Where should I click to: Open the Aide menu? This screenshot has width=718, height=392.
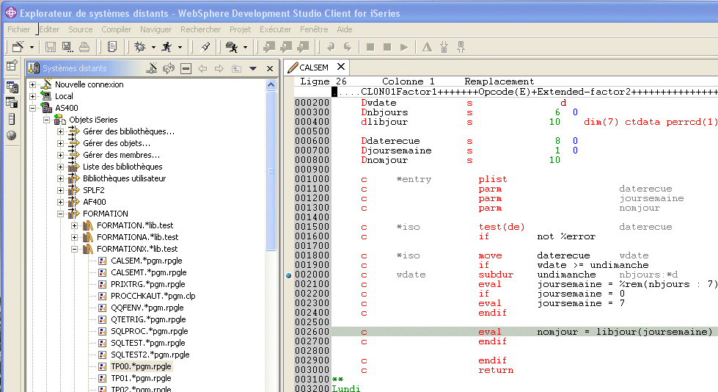345,29
